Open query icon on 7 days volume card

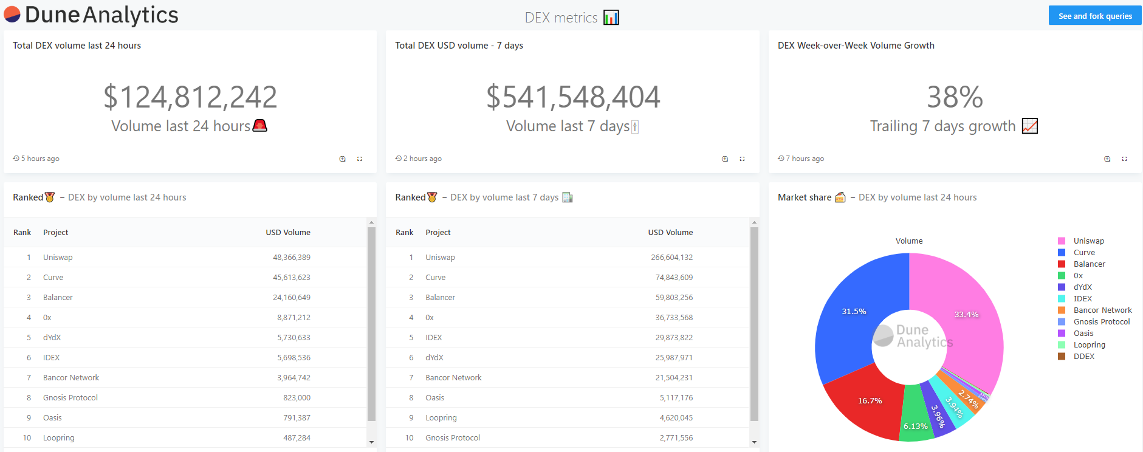tap(724, 159)
